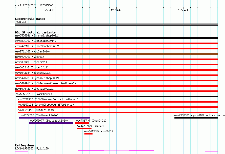225x154 pixels.
Task: Open the LOC101928283 NR_110188 gene label
Action: (x=32, y=148)
